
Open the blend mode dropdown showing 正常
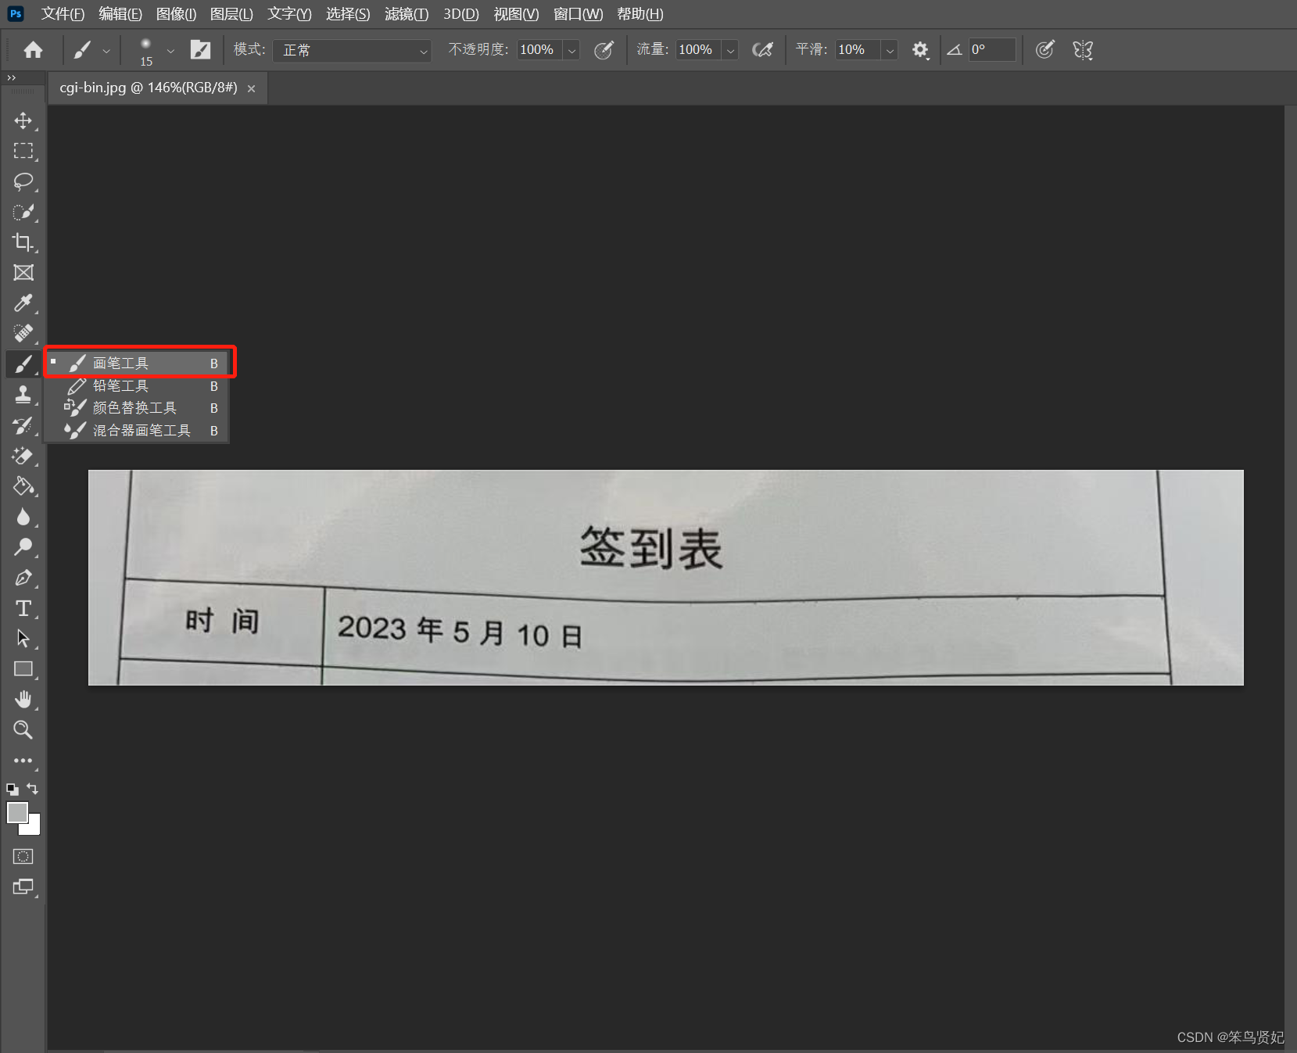[353, 50]
